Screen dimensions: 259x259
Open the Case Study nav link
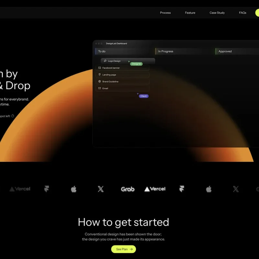click(x=217, y=13)
